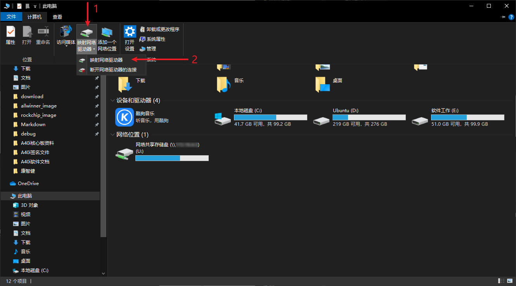Collapse the 设备和驱动器 (4) group
Screen dimensions: 516x286
[x=113, y=101]
